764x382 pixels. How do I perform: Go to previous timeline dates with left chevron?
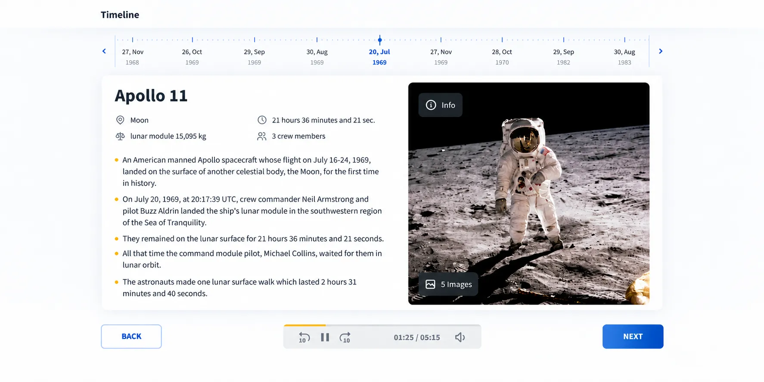tap(104, 51)
